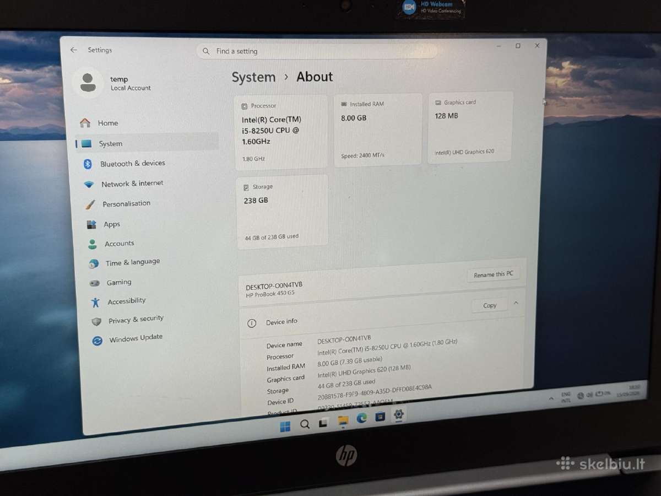Click the Privacy shield icon
This screenshot has height=496, width=661.
(96, 321)
